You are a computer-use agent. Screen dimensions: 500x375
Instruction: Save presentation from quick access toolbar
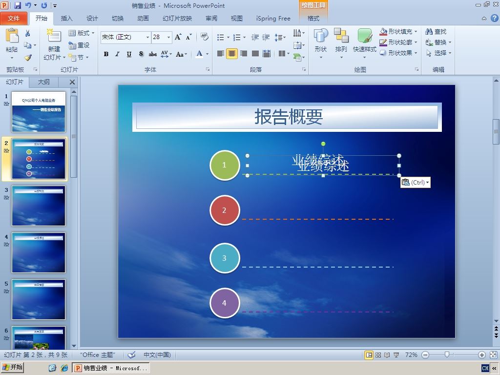click(x=18, y=5)
